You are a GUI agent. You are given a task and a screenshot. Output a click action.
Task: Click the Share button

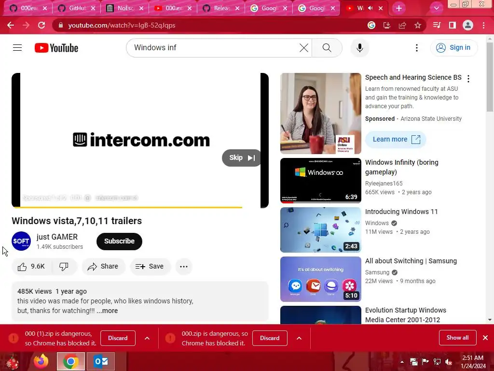click(x=103, y=267)
